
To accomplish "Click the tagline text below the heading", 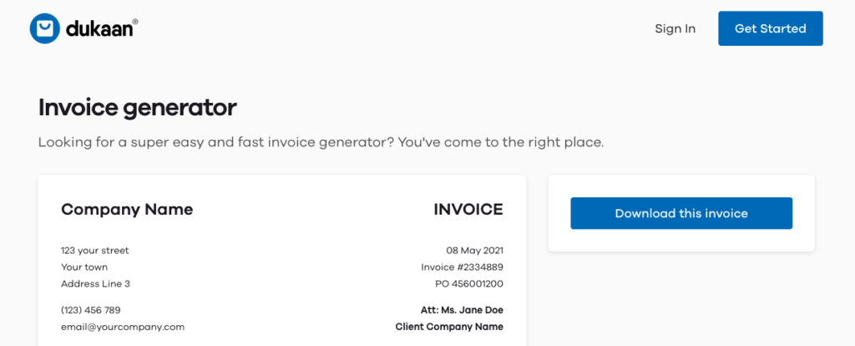I will 321,142.
